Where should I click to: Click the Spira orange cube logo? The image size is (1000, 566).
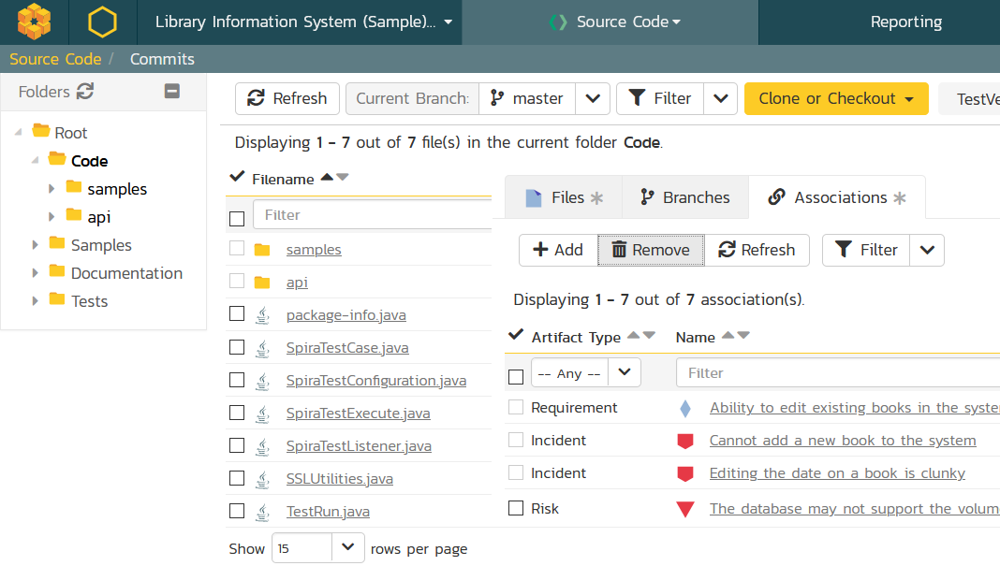[x=34, y=22]
